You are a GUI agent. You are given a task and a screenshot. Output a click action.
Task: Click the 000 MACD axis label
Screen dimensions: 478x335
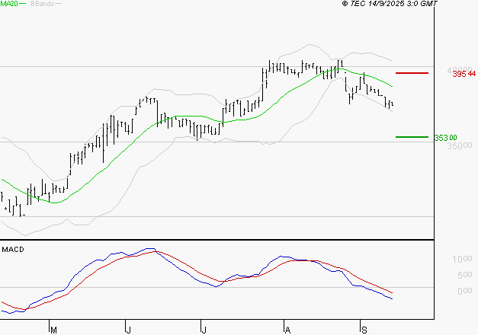[464, 291]
